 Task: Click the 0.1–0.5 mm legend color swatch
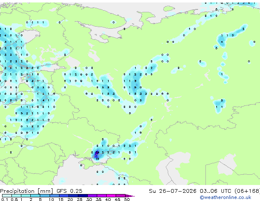coord(7,196)
